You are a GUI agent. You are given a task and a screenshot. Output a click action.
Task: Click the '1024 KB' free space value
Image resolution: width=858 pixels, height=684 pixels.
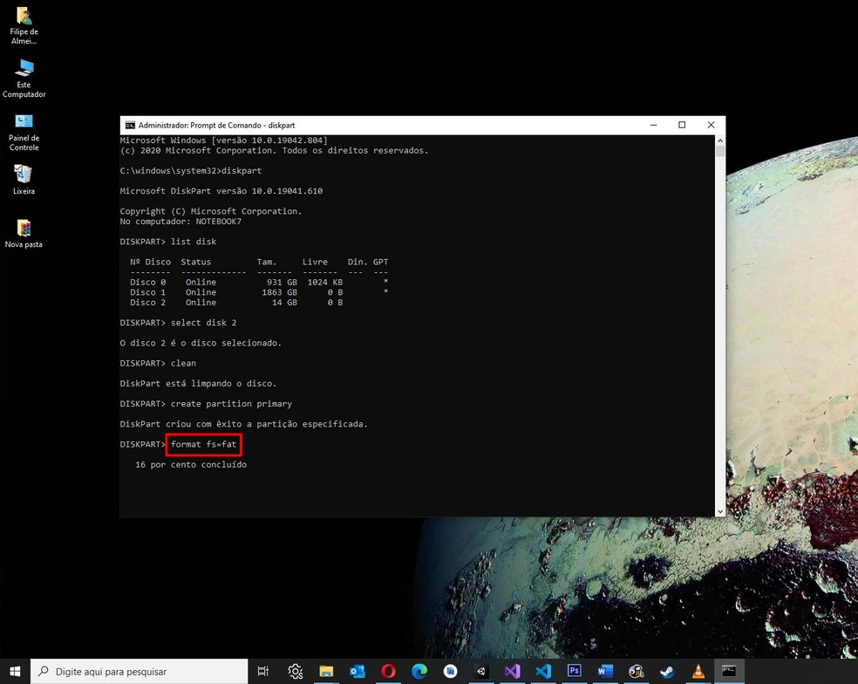coord(325,282)
